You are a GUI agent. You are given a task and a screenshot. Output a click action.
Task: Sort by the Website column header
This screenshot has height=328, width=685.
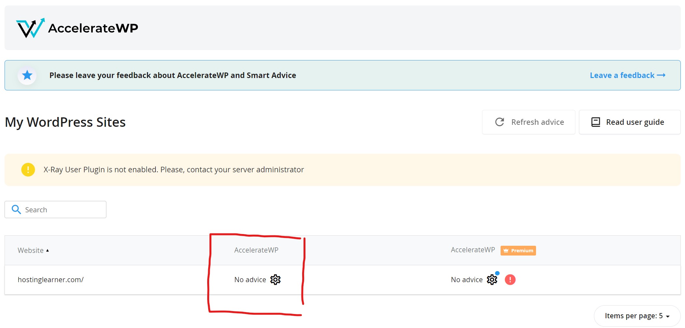[x=33, y=250]
